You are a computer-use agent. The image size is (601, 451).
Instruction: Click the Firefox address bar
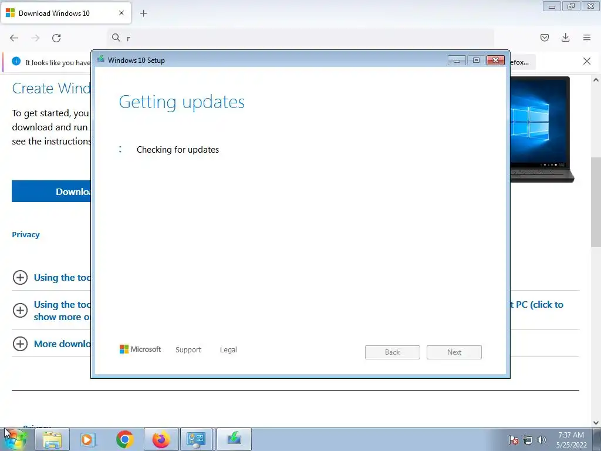tap(300, 38)
